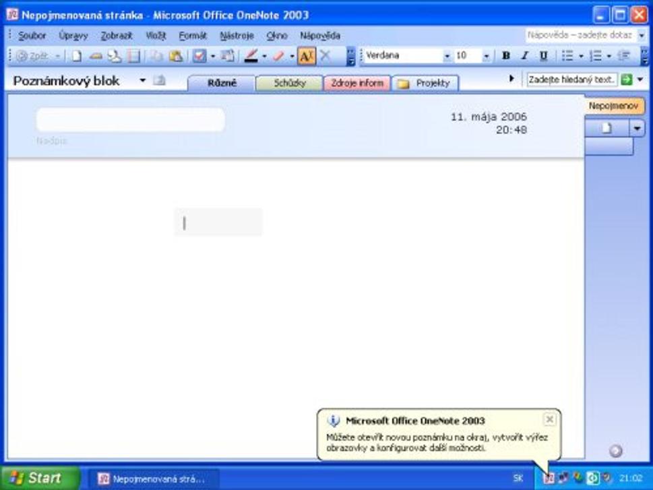653x490 pixels.
Task: Open the Soubor menu
Action: coord(32,36)
